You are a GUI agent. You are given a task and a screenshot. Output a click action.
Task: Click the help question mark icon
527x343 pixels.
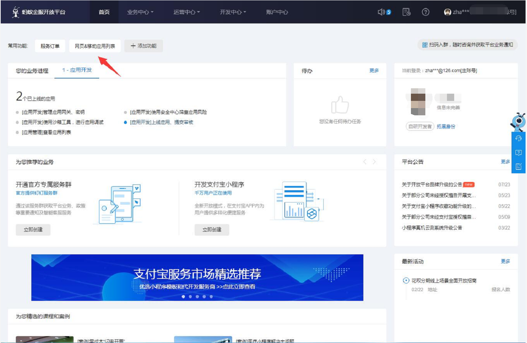425,12
